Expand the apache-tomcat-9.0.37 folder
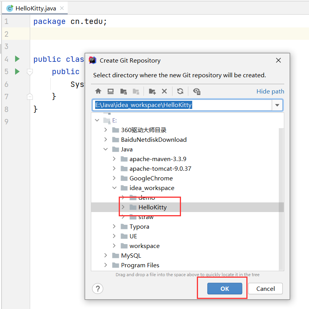Viewport: 309px width, 309px height. pyautogui.click(x=114, y=168)
